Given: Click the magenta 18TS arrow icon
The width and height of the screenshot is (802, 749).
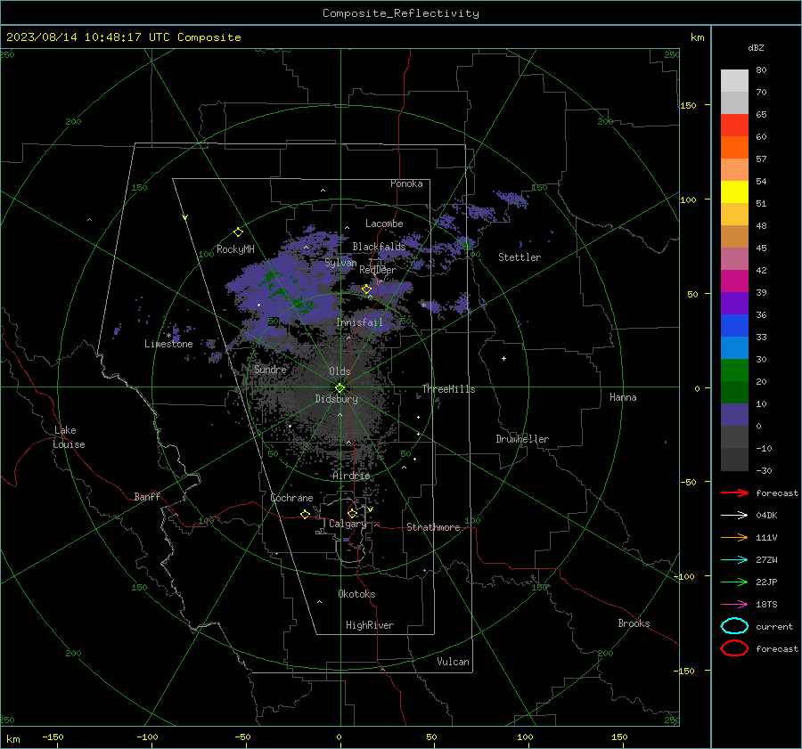Looking at the screenshot, I should pyautogui.click(x=734, y=605).
